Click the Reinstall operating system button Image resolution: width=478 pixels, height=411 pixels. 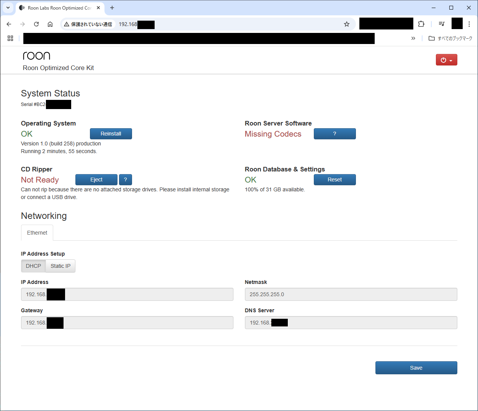tap(111, 134)
